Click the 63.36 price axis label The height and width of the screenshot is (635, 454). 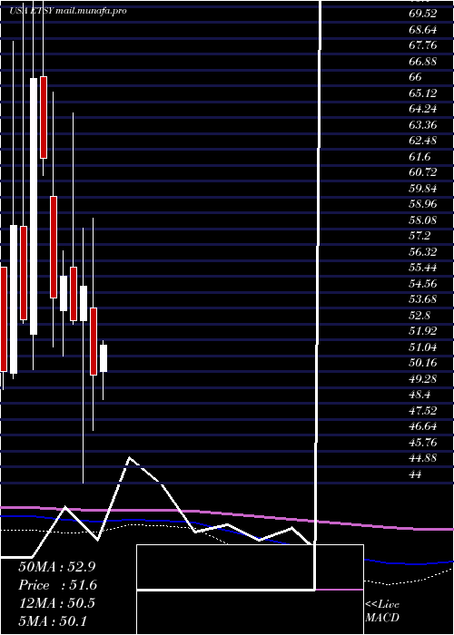point(423,124)
